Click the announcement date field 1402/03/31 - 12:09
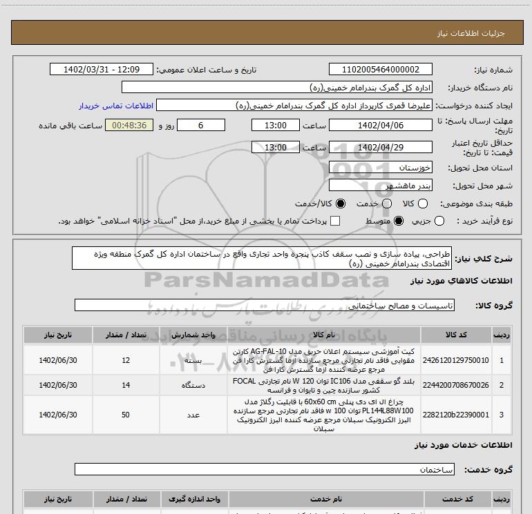Viewport: 532px width, 514px height. [x=102, y=69]
